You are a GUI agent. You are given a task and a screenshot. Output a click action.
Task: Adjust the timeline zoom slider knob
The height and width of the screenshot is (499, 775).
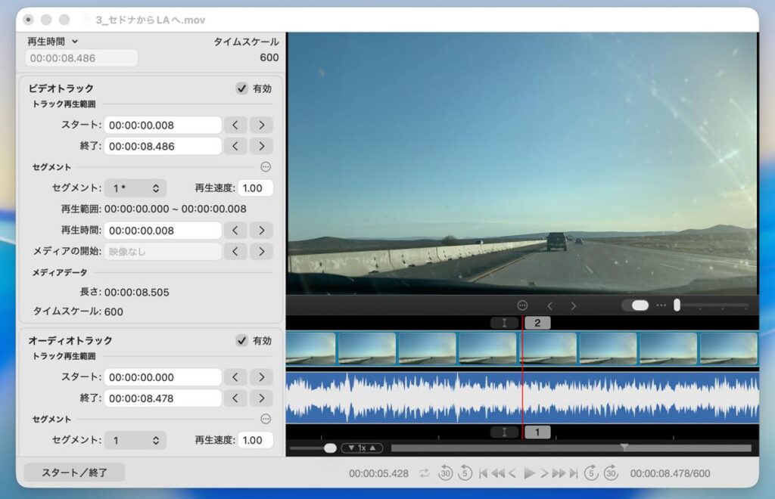330,448
